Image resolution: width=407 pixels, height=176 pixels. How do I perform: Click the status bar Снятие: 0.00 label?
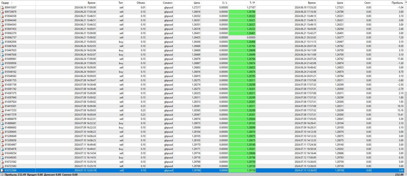point(70,174)
